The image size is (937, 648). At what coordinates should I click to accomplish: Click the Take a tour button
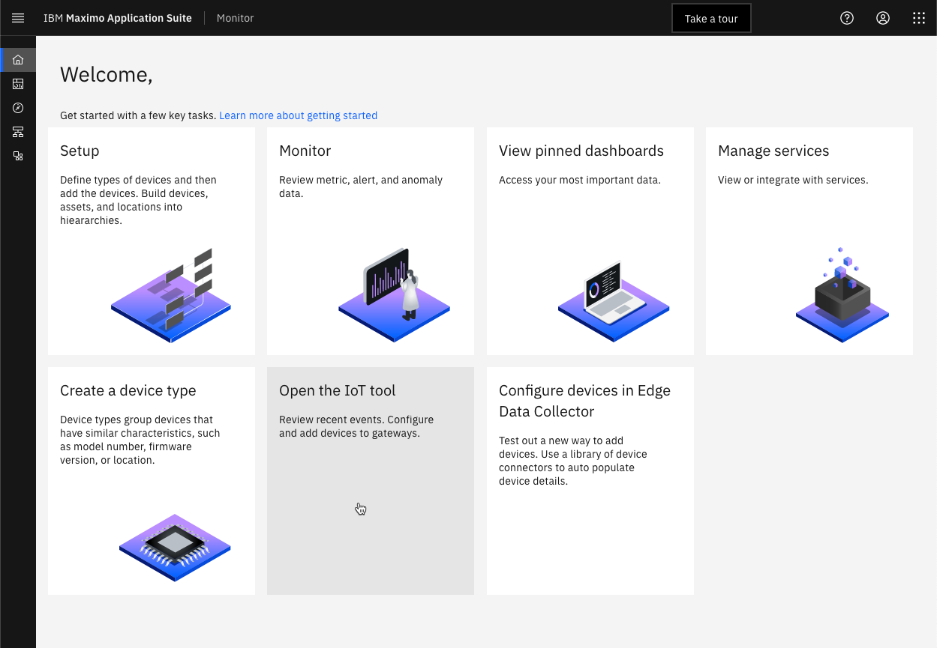(x=711, y=19)
